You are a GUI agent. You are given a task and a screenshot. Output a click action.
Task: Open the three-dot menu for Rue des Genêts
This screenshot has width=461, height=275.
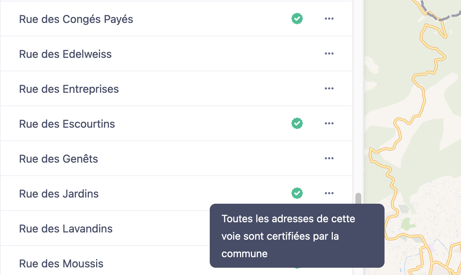point(329,158)
